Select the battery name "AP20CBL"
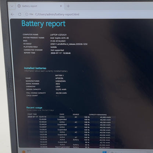Viewport: 153px width, 153px height. 59,78
